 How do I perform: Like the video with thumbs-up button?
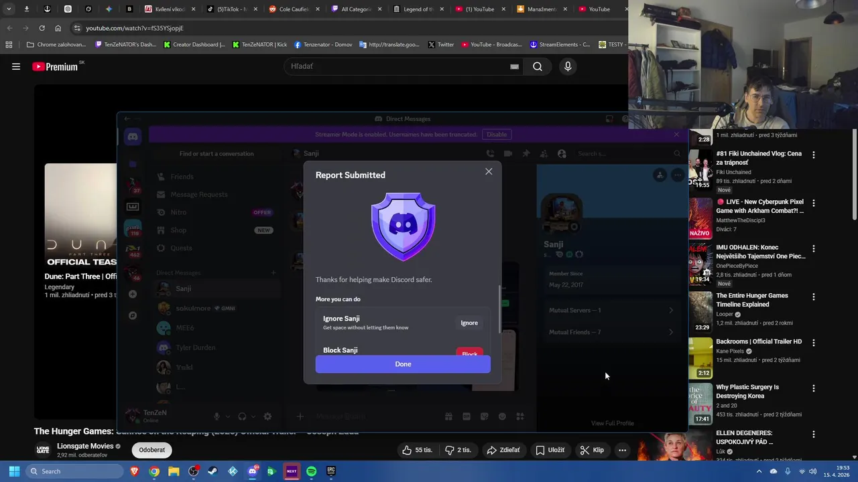point(417,450)
